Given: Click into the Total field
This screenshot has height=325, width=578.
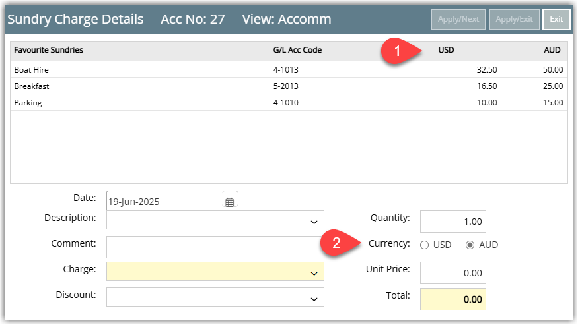Looking at the screenshot, I should 453,299.
